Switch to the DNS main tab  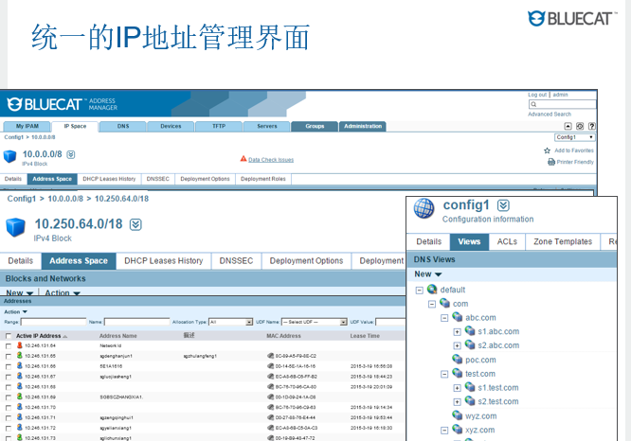click(x=123, y=126)
